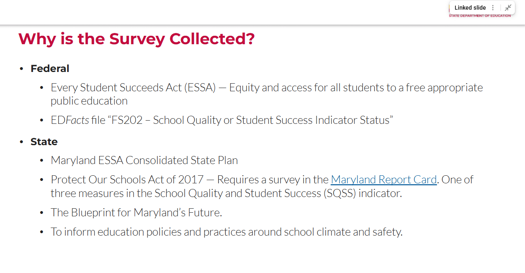Click 'Protect Our Schools Act of 2017' text

pos(127,179)
